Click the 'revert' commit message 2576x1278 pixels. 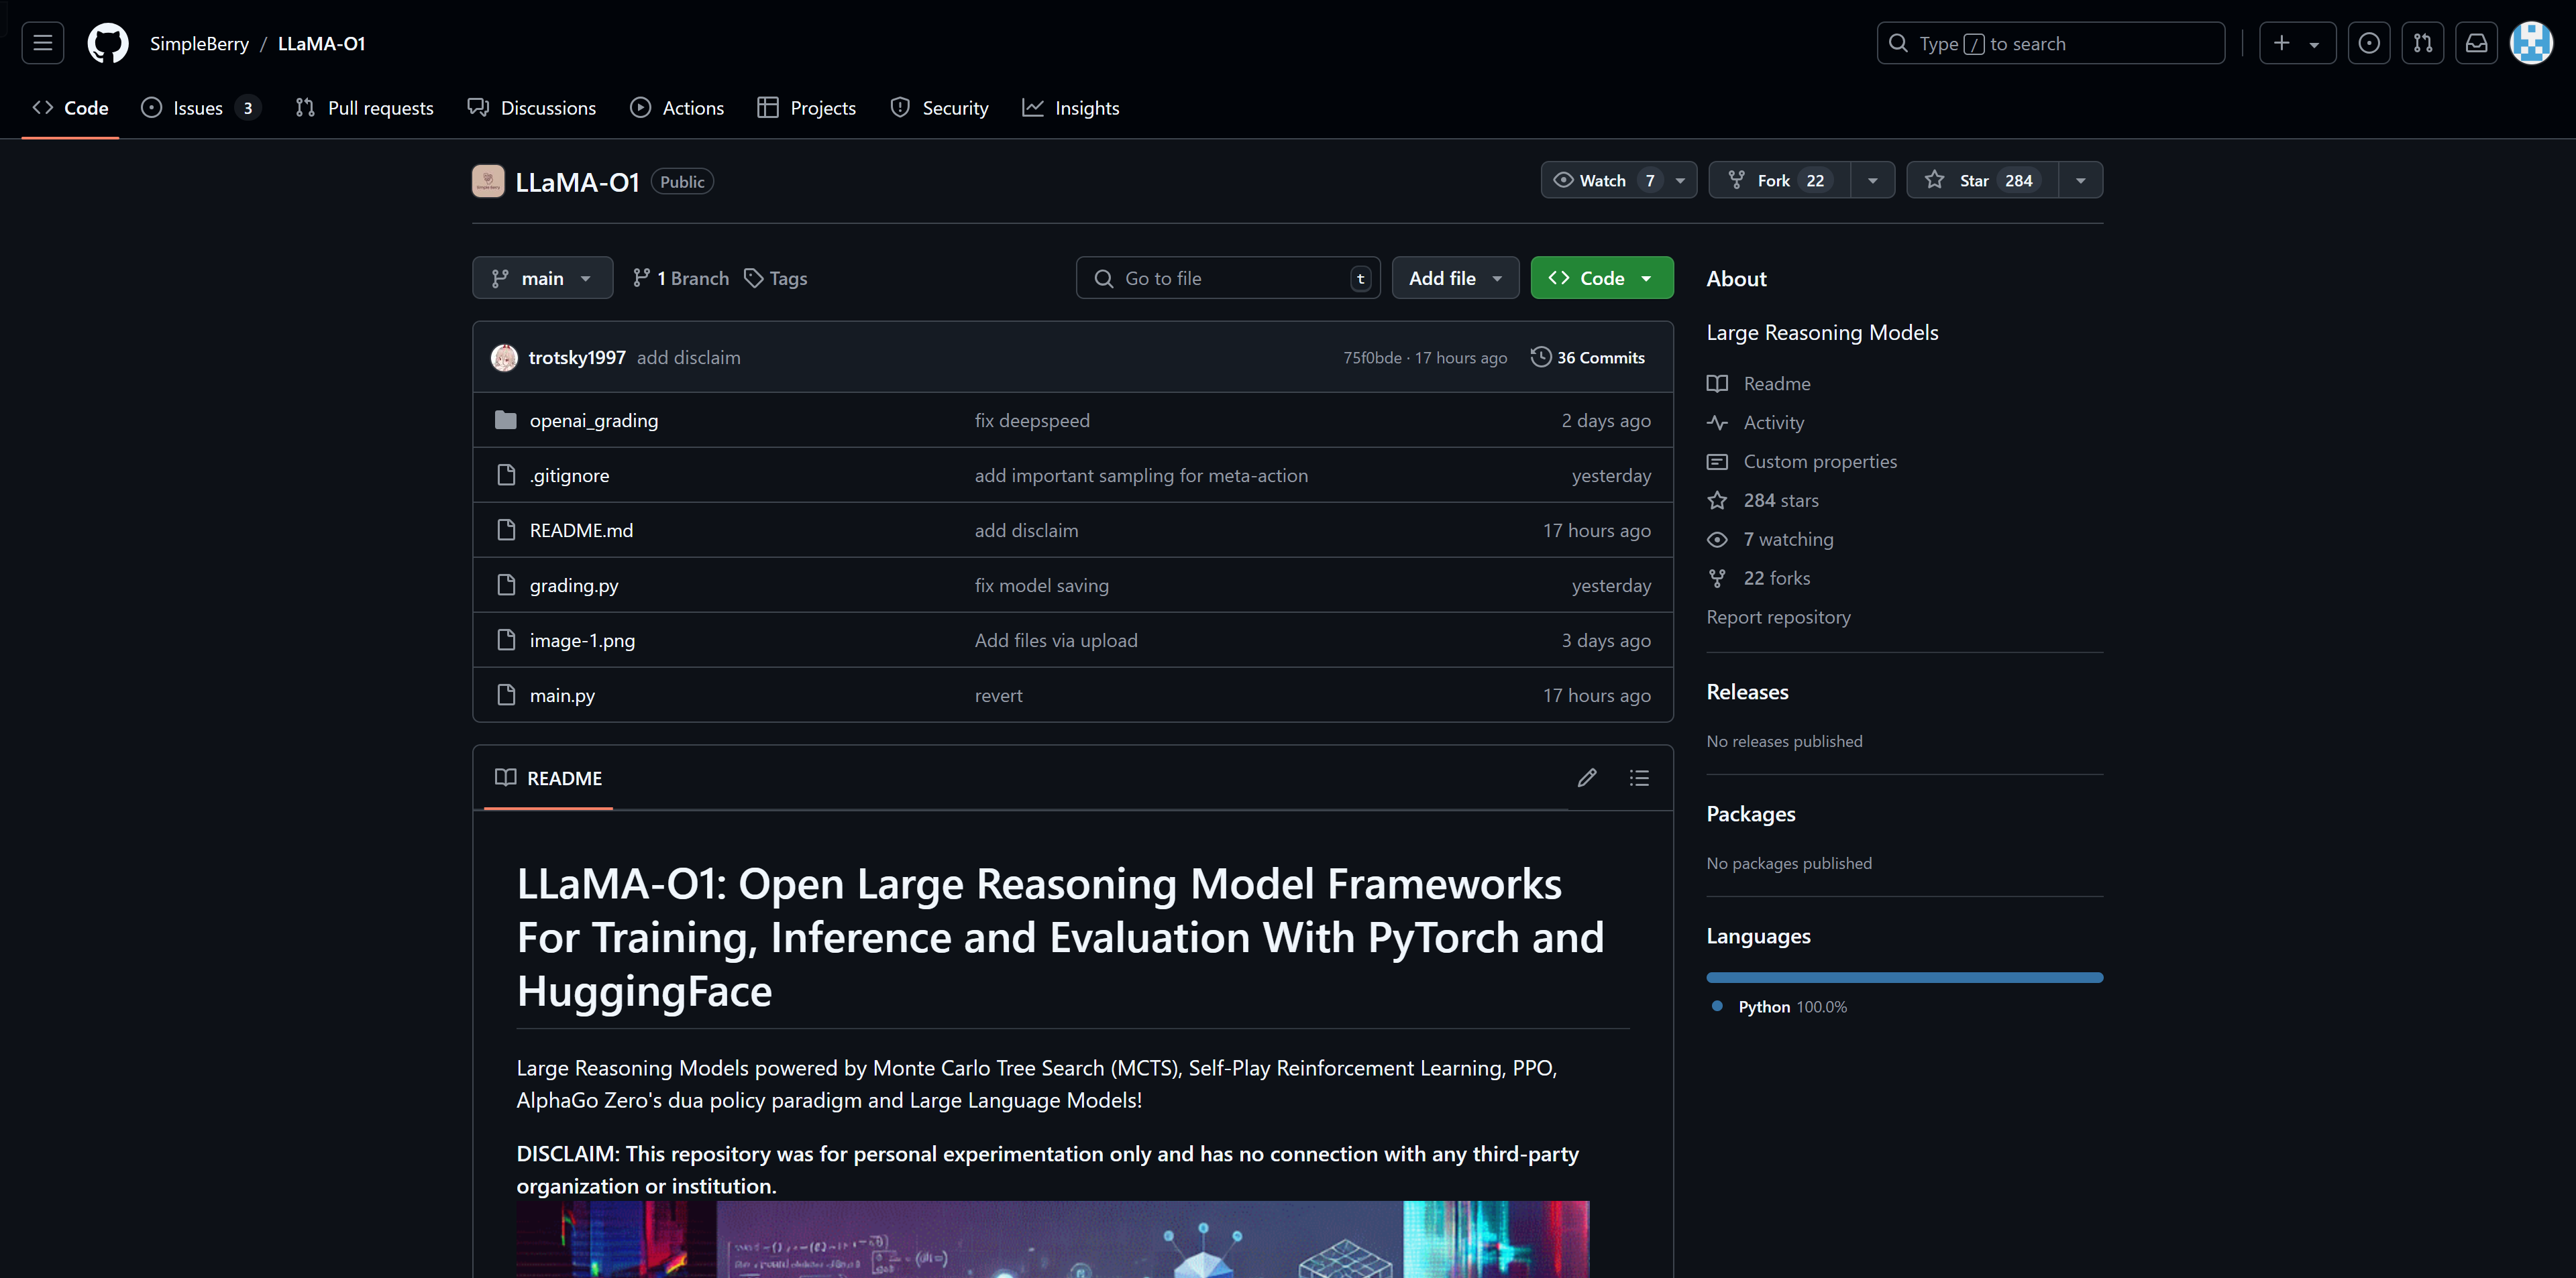(998, 695)
